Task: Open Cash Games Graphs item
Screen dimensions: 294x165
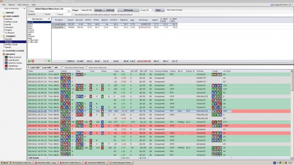Action: (x=8, y=30)
